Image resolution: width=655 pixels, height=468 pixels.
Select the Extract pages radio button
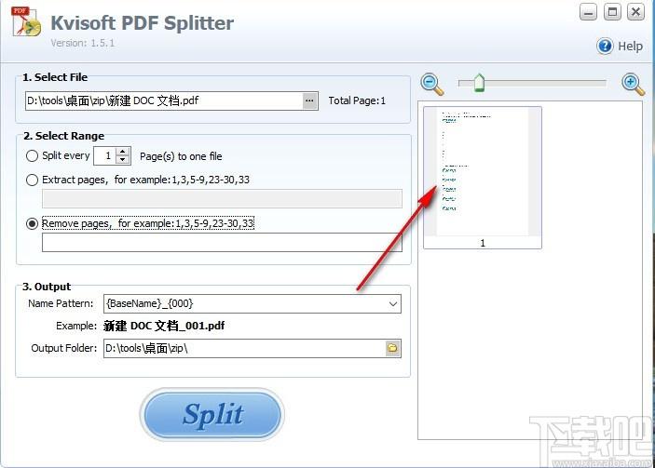(x=32, y=180)
